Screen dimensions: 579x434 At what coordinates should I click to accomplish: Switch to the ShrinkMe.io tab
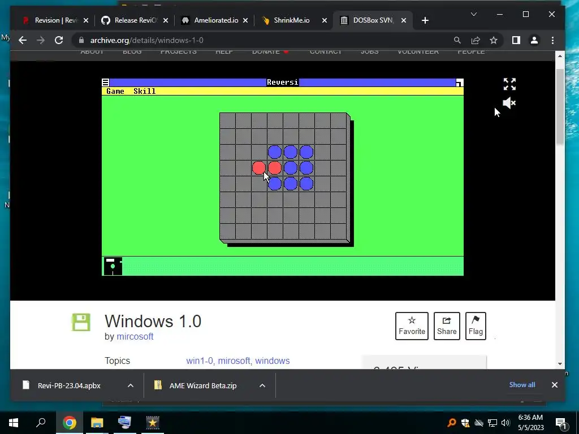[x=291, y=20]
